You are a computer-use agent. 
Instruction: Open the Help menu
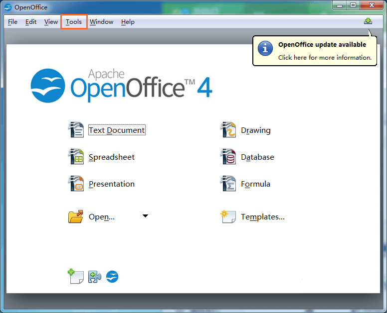pyautogui.click(x=128, y=22)
